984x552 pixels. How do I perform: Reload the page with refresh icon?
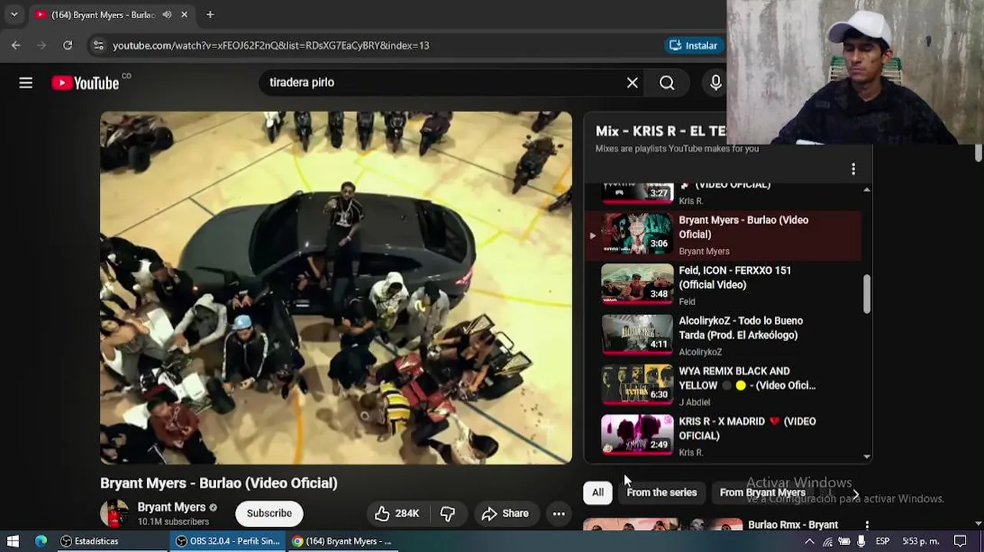[x=67, y=45]
